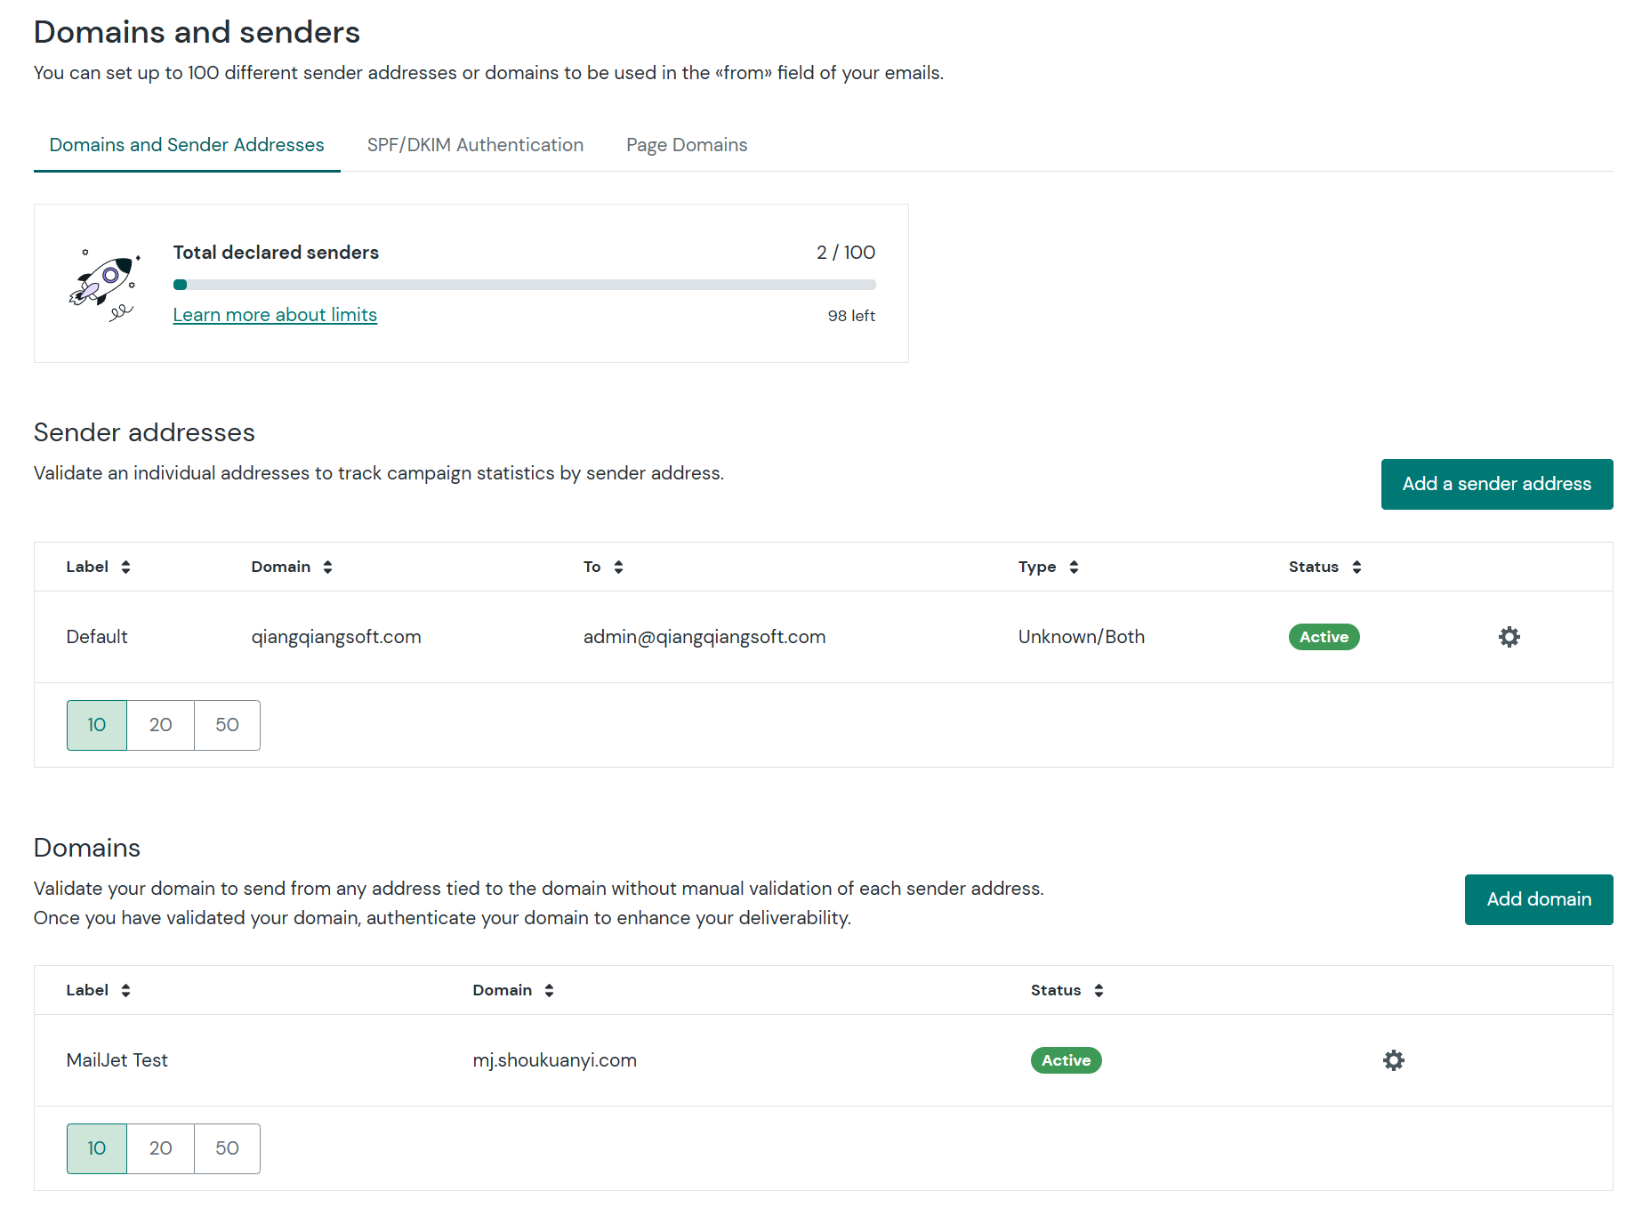The image size is (1642, 1224).
Task: Click Add a sender address button
Action: coord(1496,484)
